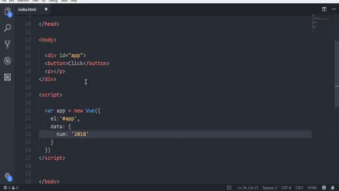Click the </head> closing tag
Viewport: 339px width, 191px height.
click(x=49, y=24)
